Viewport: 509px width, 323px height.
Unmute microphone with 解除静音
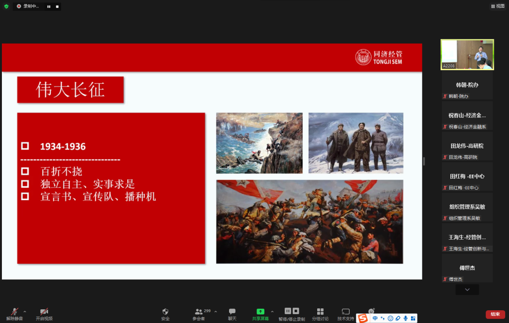[15, 314]
